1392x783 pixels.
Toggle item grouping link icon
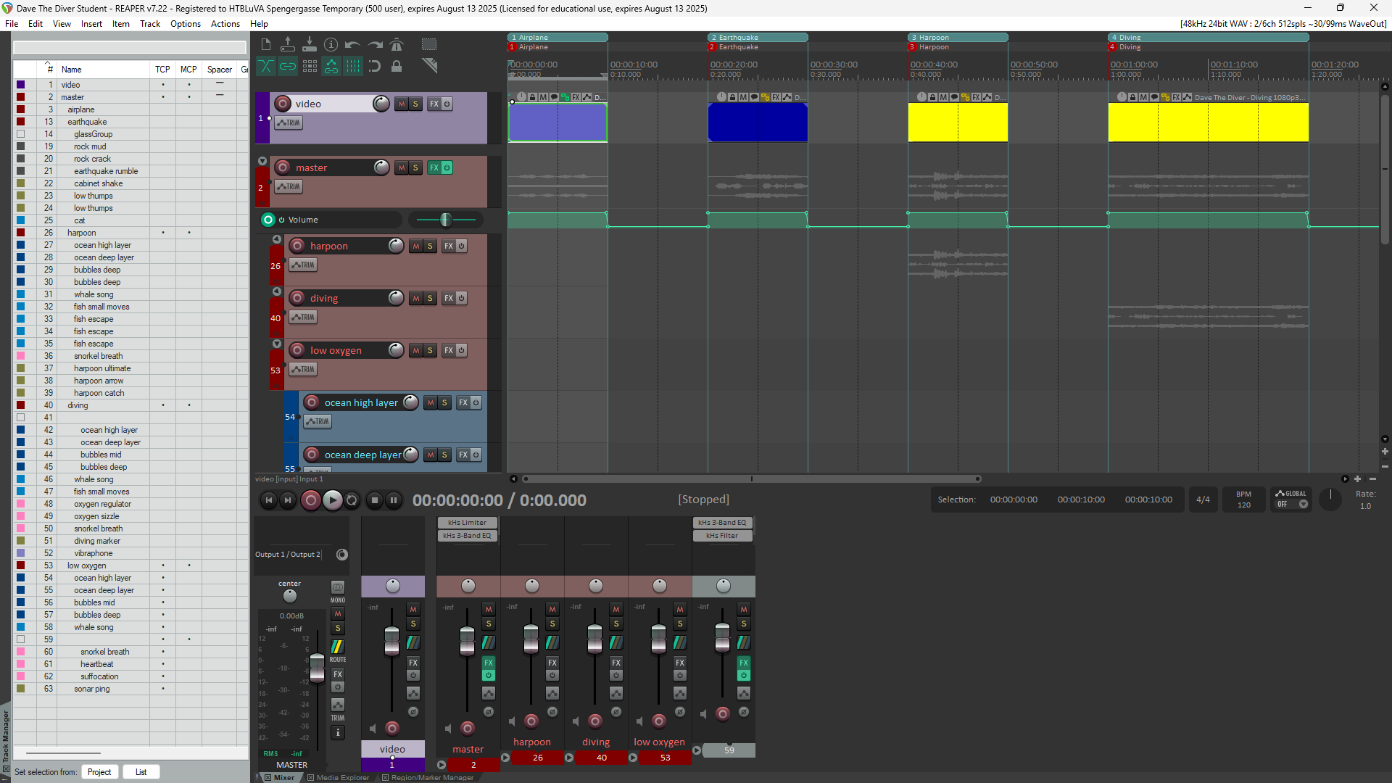(288, 66)
